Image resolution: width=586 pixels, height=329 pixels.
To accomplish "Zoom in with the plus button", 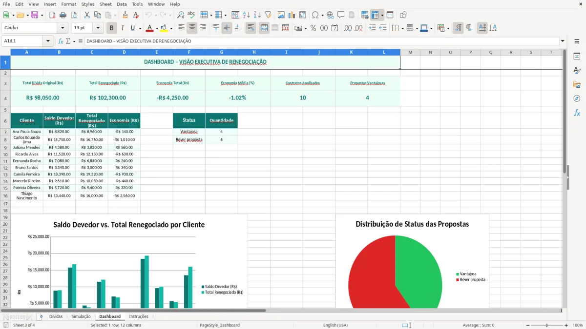I will coord(566,325).
